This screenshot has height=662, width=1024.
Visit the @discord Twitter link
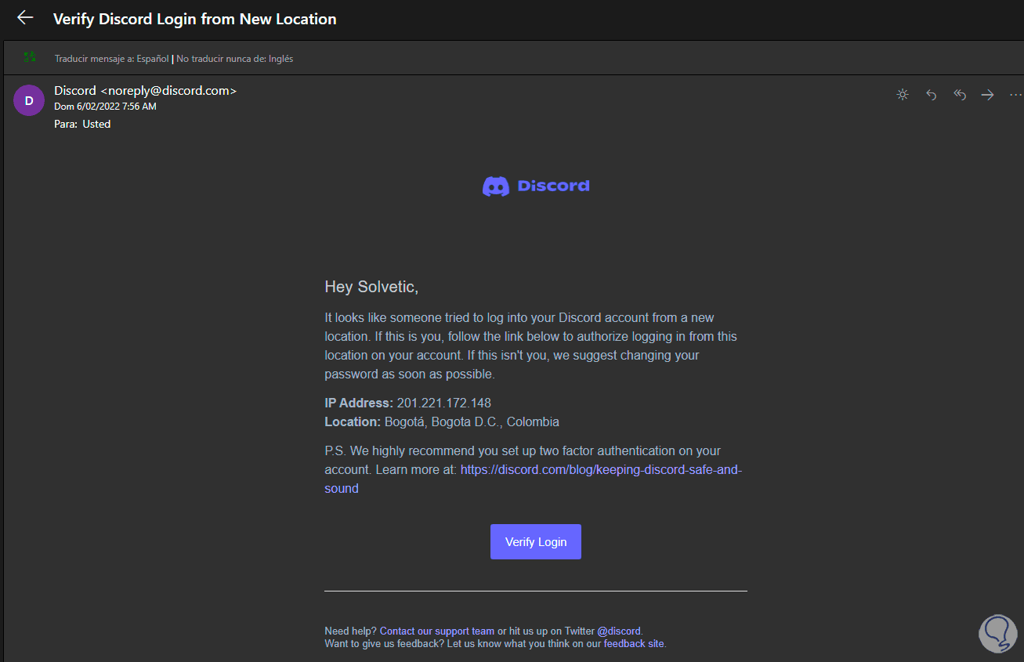(619, 631)
